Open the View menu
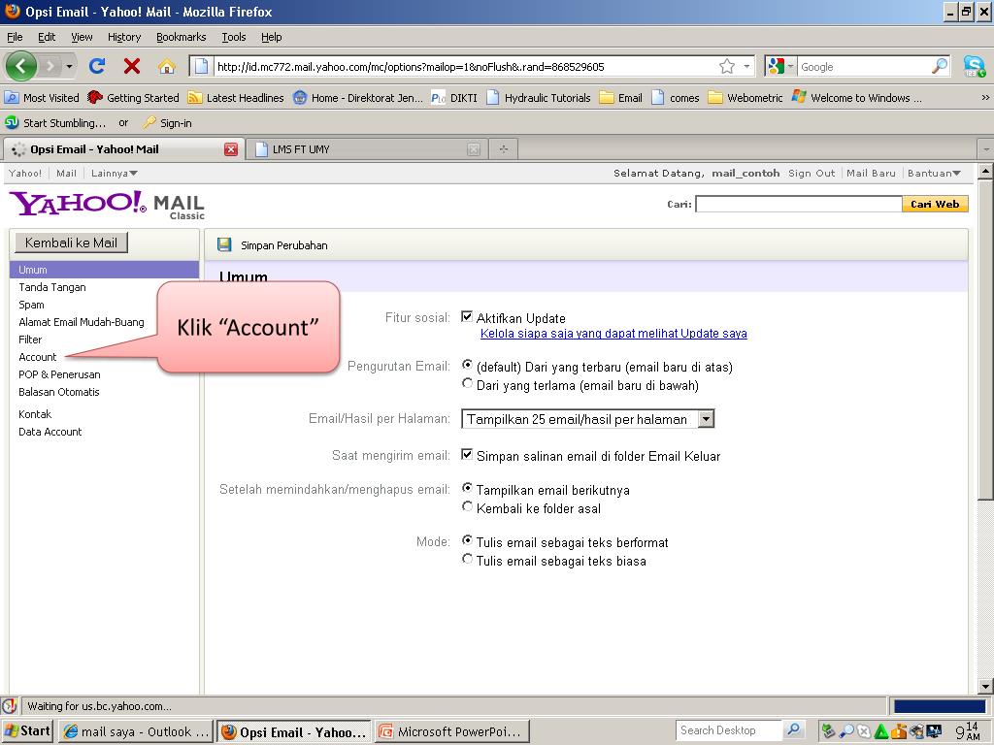The image size is (994, 745). pos(82,37)
